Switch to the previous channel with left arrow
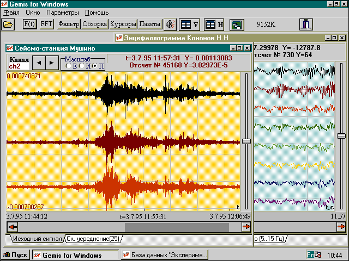 38,63
